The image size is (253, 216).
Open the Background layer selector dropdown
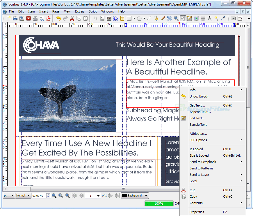click(135, 195)
